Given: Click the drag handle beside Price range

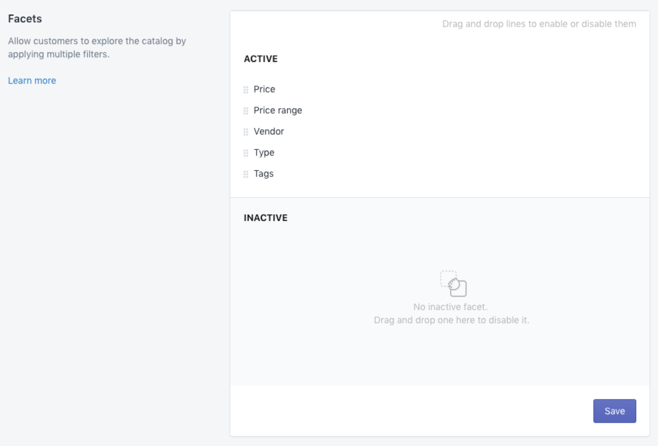Looking at the screenshot, I should point(246,111).
